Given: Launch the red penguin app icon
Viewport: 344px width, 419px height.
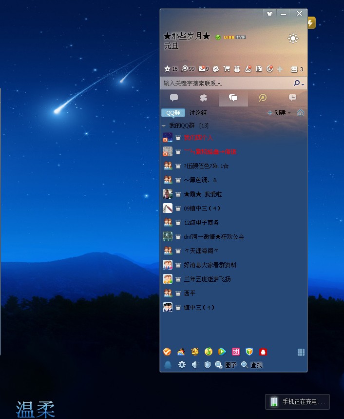Looking at the screenshot, I should [x=263, y=352].
